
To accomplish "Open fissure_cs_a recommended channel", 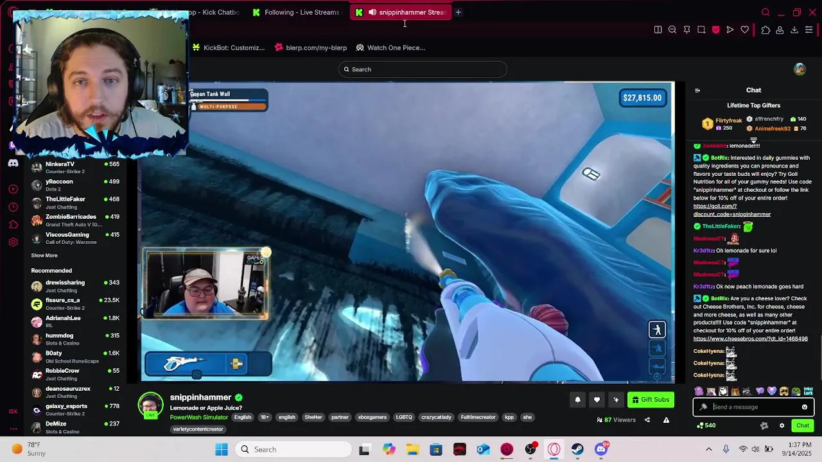I will pyautogui.click(x=75, y=304).
